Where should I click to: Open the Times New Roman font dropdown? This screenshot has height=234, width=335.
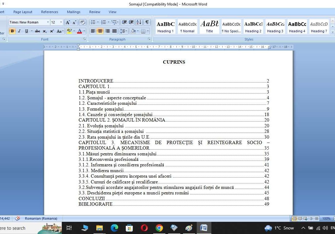48,22
